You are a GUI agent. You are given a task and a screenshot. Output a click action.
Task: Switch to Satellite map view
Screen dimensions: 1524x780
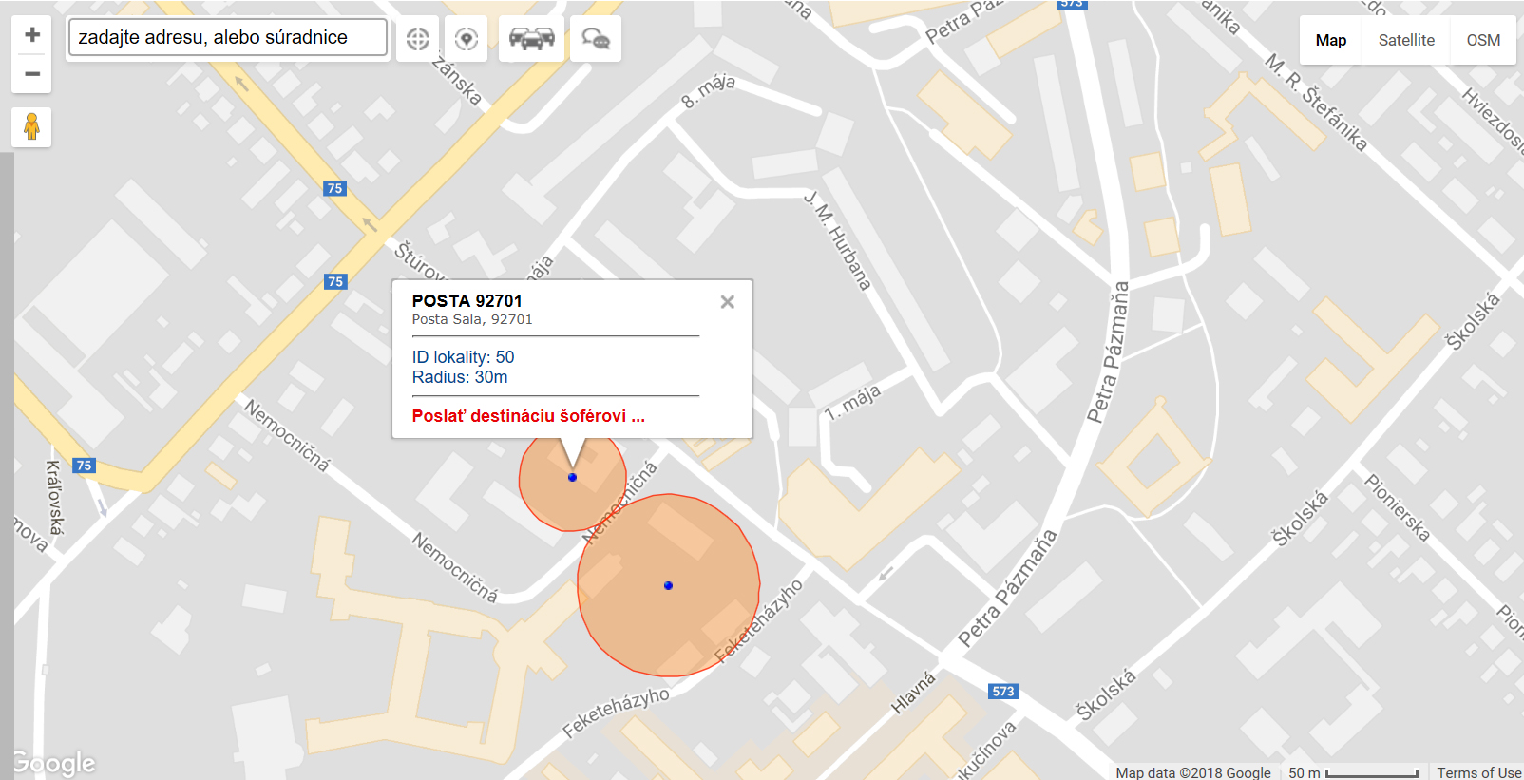click(1406, 40)
